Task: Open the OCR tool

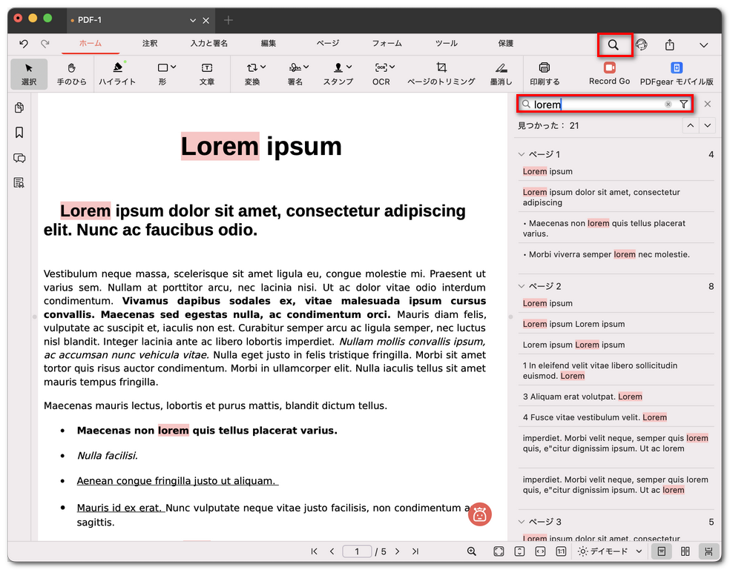Action: click(381, 74)
